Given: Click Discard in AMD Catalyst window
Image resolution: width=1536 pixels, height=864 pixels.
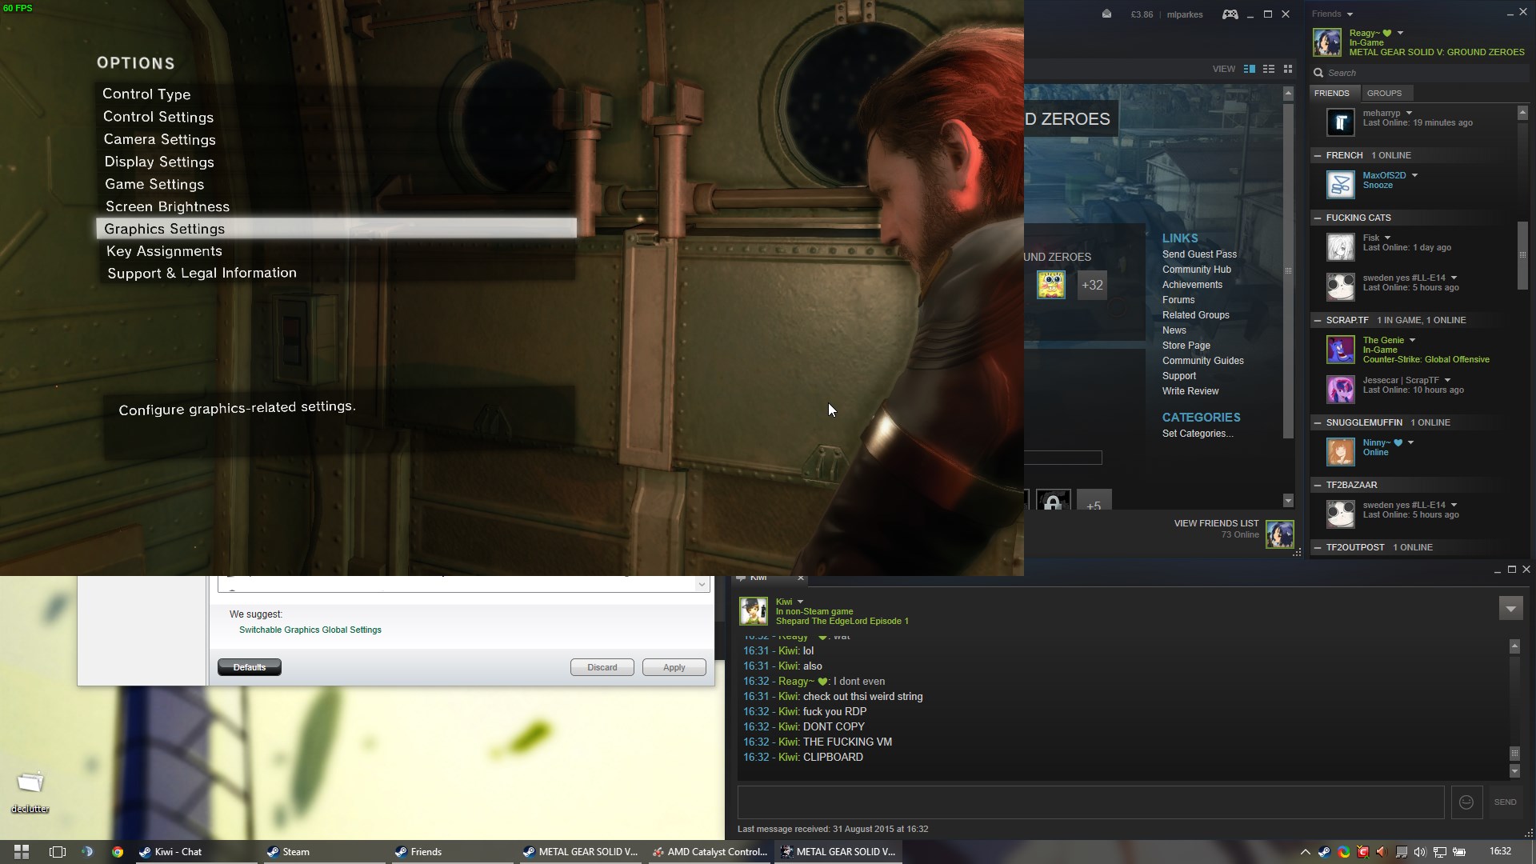Looking at the screenshot, I should click(602, 667).
